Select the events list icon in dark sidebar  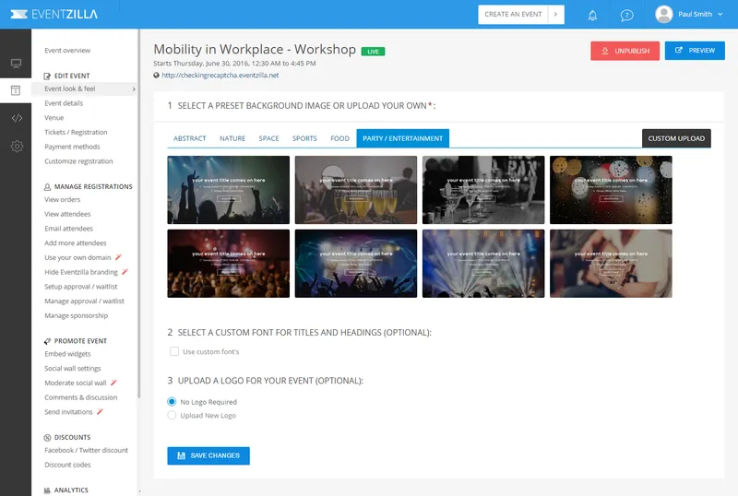16,90
